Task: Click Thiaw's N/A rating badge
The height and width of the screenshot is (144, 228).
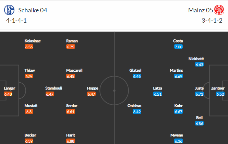Action: (29, 76)
